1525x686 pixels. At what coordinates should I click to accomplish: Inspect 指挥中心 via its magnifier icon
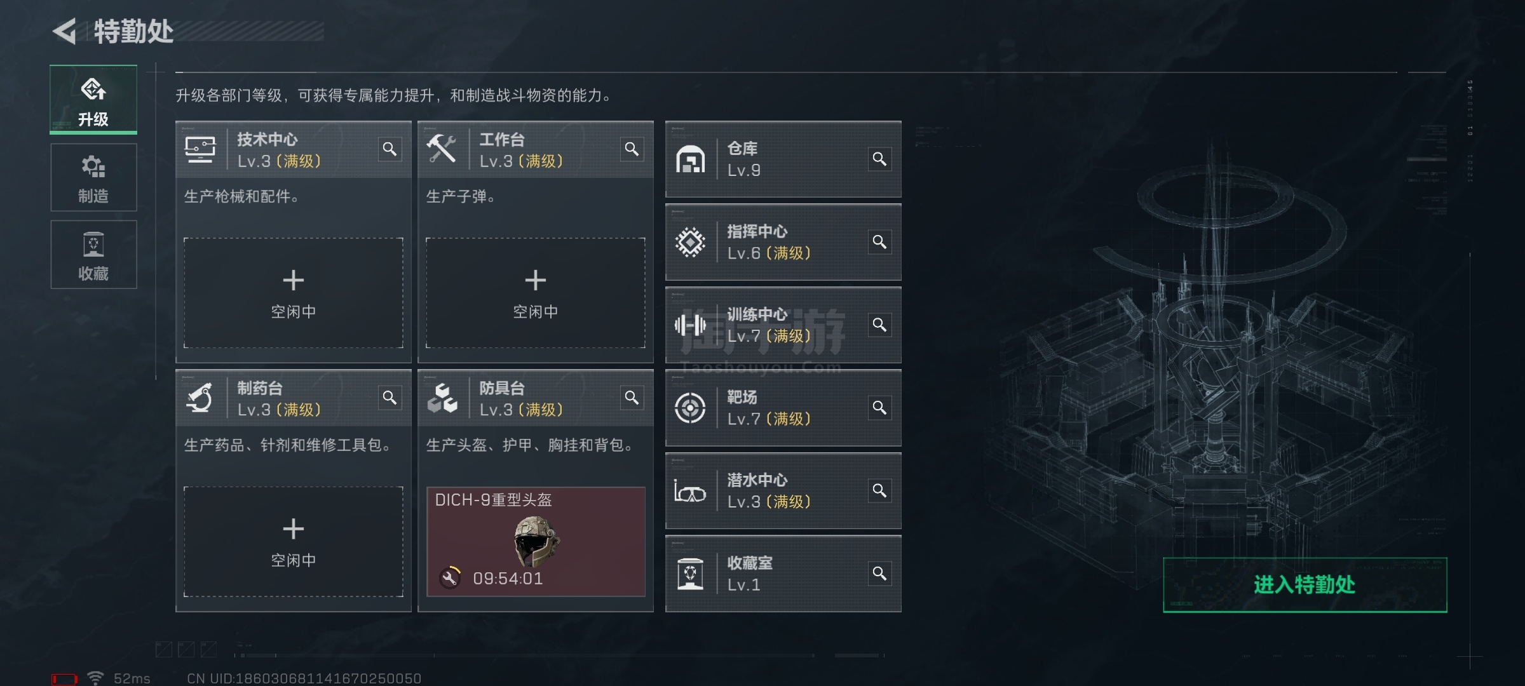point(879,242)
